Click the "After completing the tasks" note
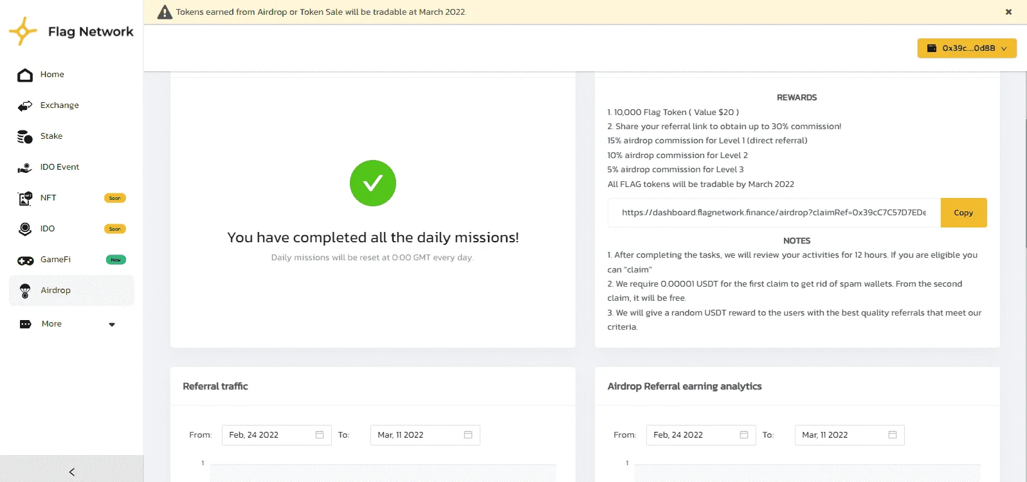Image resolution: width=1027 pixels, height=482 pixels. (x=793, y=262)
